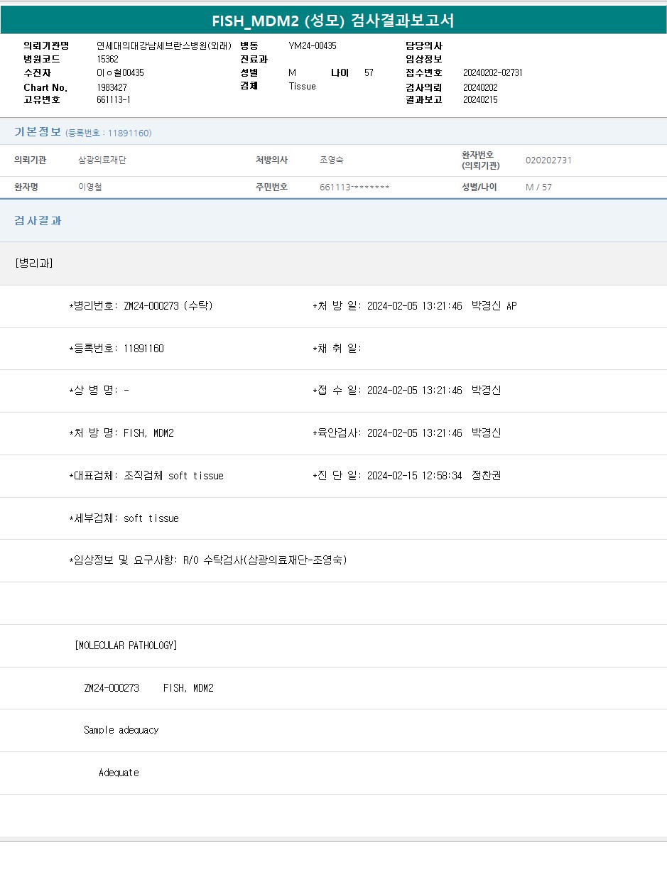
Task: Click the 결과보고 date 20240215
Action: coord(480,99)
